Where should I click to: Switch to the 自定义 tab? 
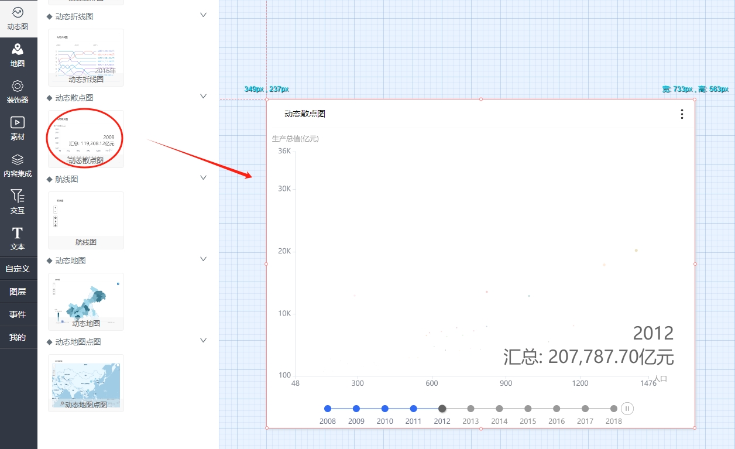[x=18, y=269]
